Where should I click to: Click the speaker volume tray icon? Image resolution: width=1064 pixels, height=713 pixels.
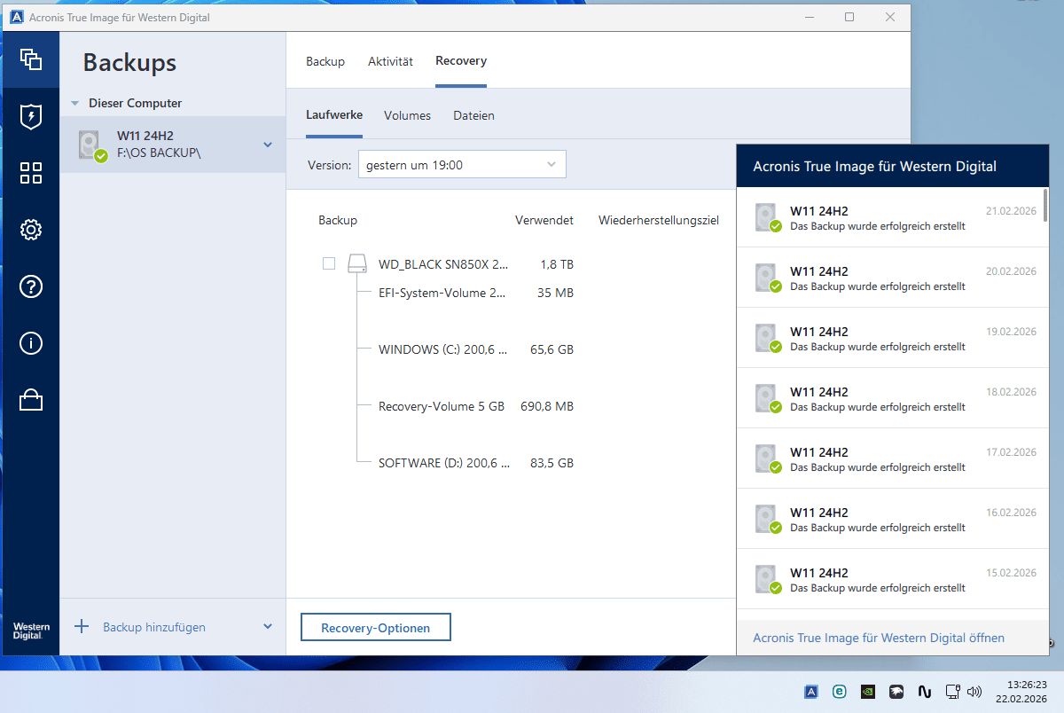pyautogui.click(x=974, y=692)
